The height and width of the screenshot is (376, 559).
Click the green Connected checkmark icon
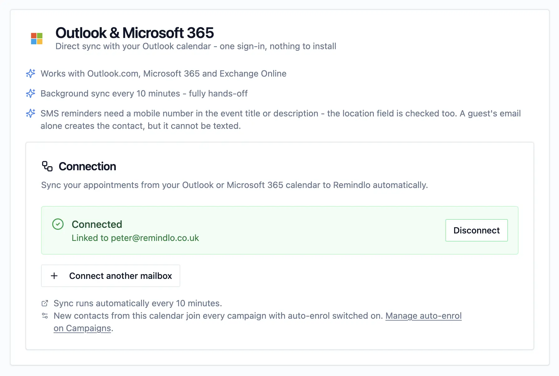click(58, 224)
